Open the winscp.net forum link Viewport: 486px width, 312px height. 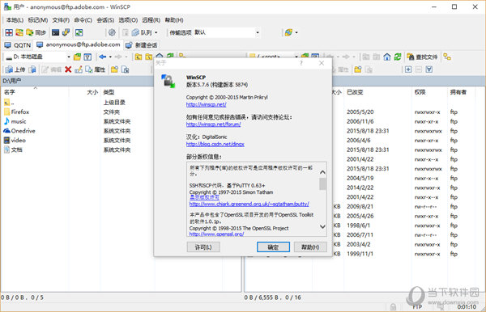pos(213,124)
